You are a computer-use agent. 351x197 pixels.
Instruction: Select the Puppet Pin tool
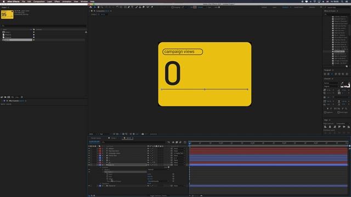click(x=152, y=7)
